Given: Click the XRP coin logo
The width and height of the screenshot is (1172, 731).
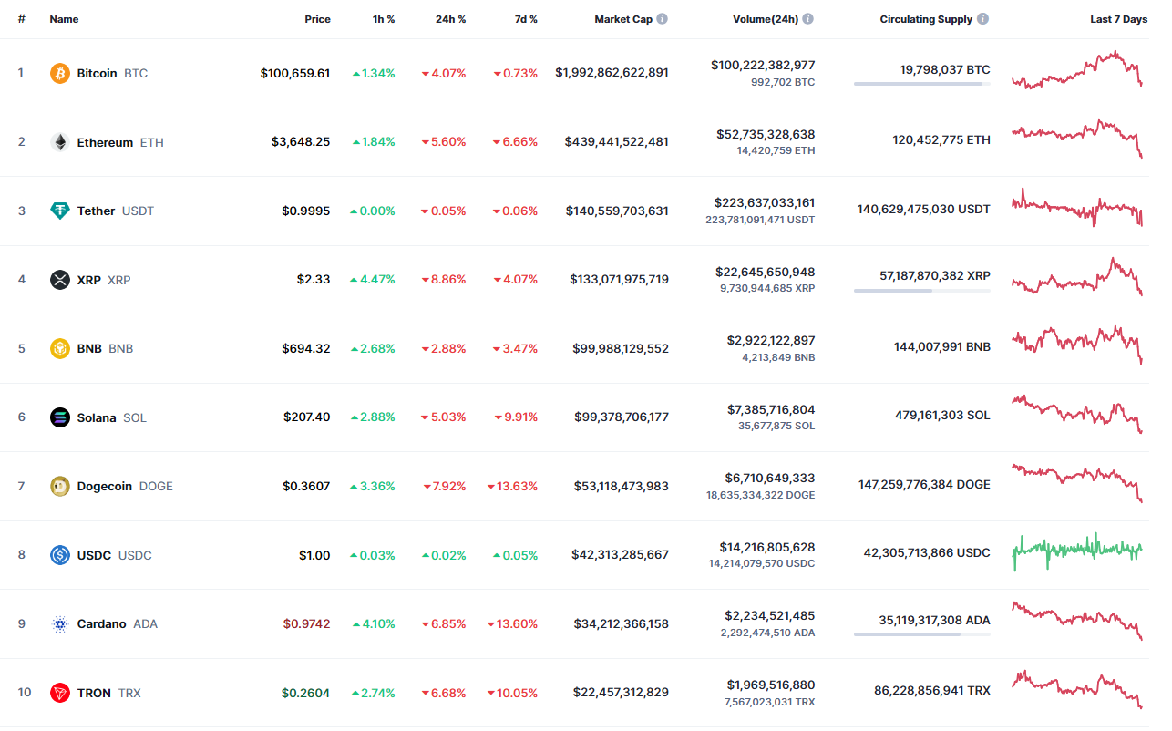Looking at the screenshot, I should click(x=60, y=280).
